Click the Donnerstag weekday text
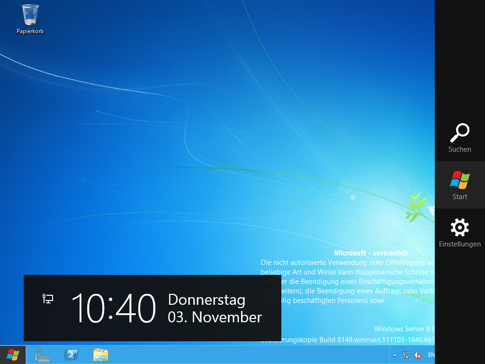 coord(207,300)
